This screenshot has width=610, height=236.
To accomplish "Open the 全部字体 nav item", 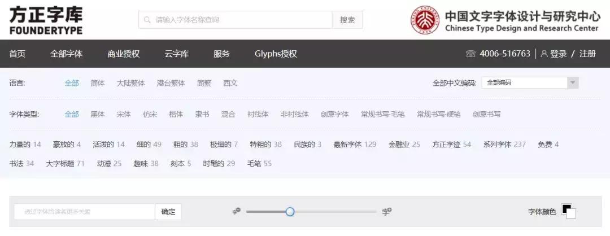I will click(66, 54).
